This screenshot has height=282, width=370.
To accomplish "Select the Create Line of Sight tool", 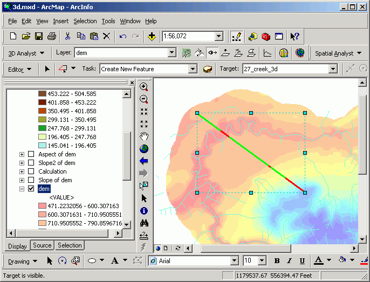I will (213, 53).
